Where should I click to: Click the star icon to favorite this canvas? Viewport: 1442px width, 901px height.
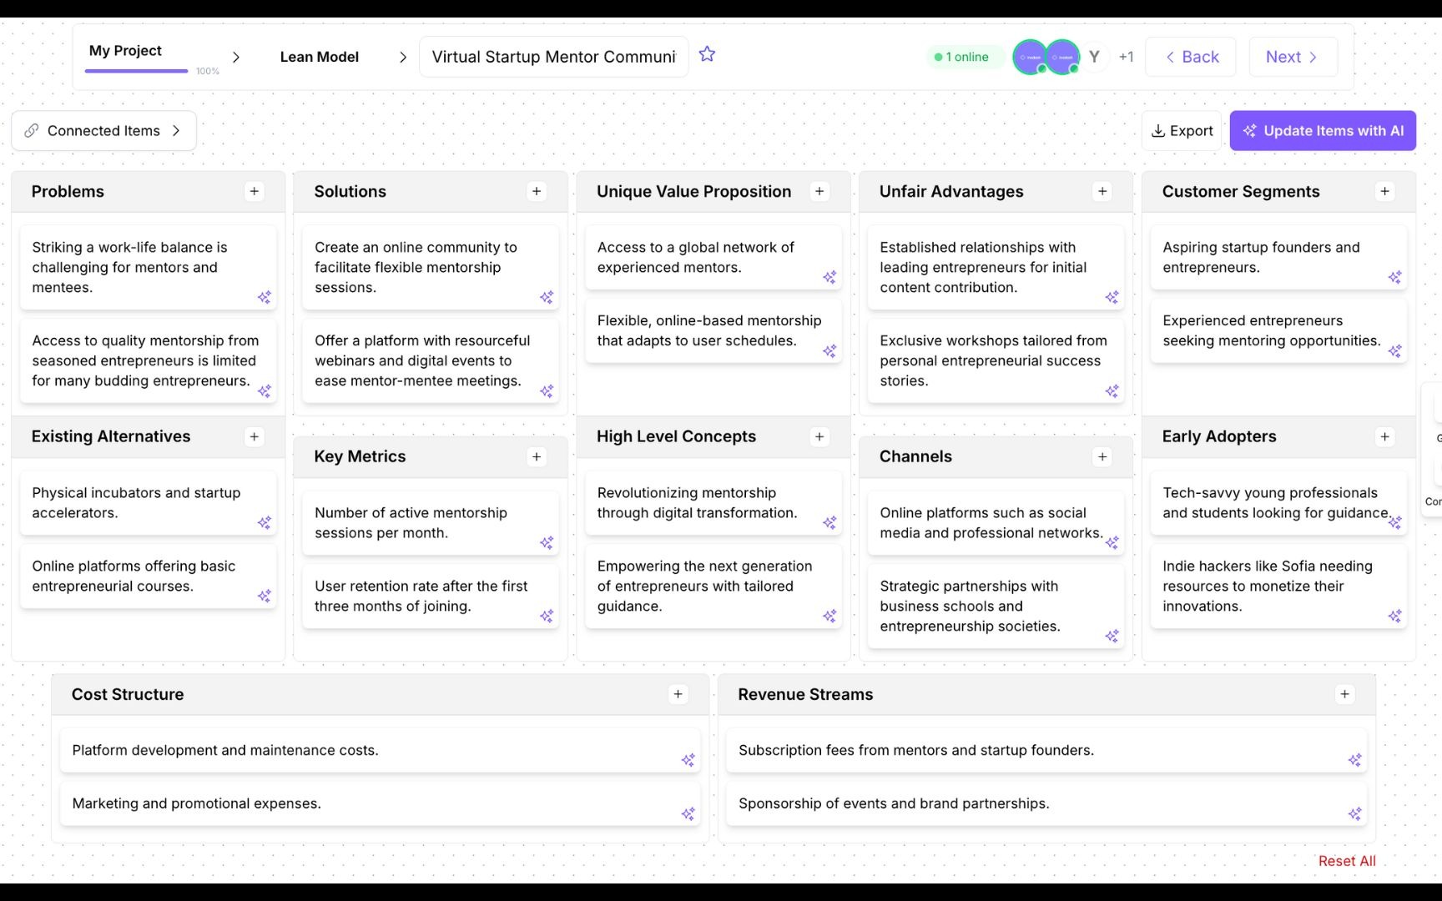click(x=707, y=54)
